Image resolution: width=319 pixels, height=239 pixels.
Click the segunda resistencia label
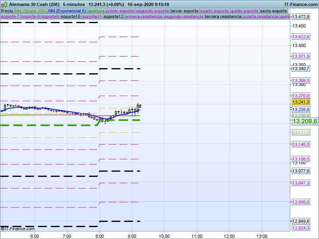pos(183,16)
